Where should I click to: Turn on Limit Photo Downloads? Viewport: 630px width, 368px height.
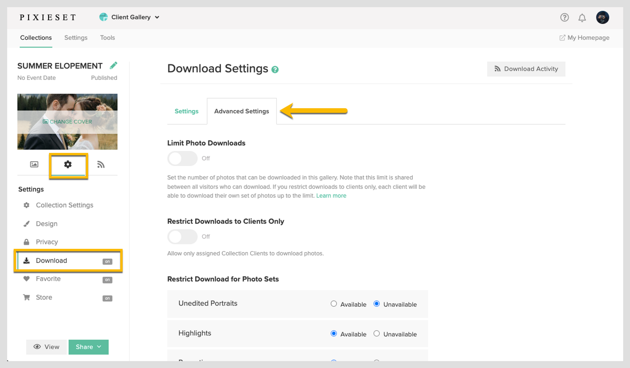click(x=182, y=158)
